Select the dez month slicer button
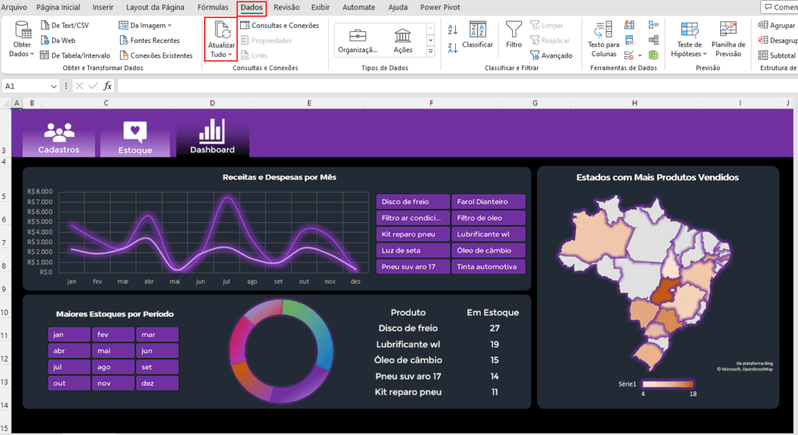Screen dimensions: 798x435 point(157,383)
